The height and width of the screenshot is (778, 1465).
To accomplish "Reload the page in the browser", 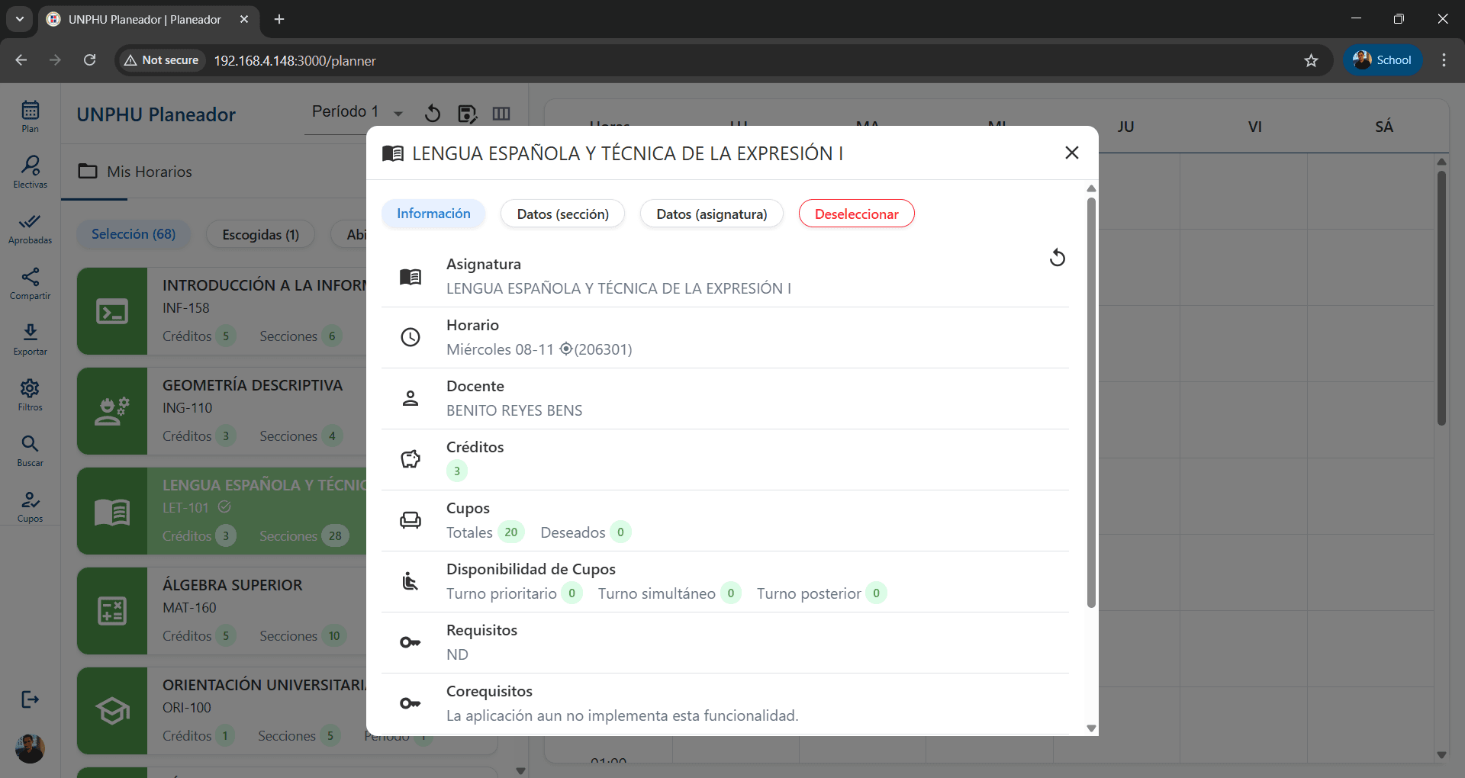I will (90, 60).
